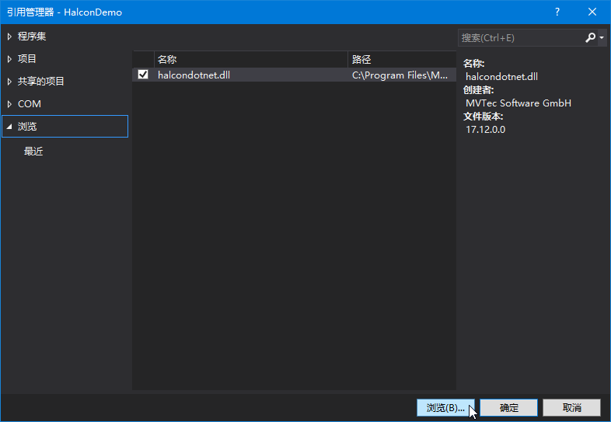The height and width of the screenshot is (422, 611).
Task: Click the help question mark icon
Action: click(557, 12)
